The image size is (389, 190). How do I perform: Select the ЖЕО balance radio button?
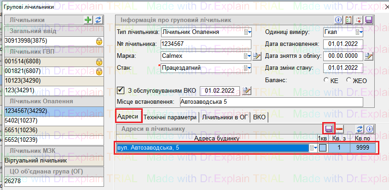tap(349, 80)
